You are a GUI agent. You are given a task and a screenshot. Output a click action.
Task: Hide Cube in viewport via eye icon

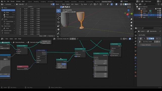point(158,13)
